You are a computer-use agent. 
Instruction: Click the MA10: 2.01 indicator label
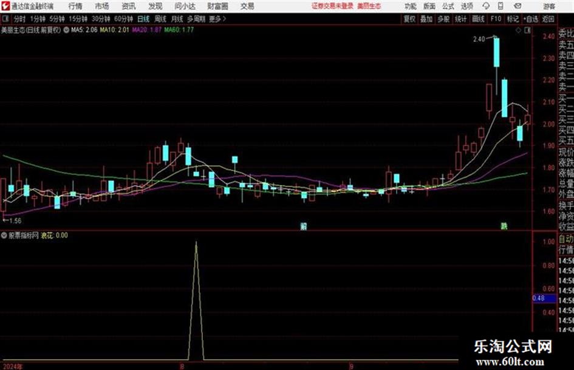(x=114, y=30)
